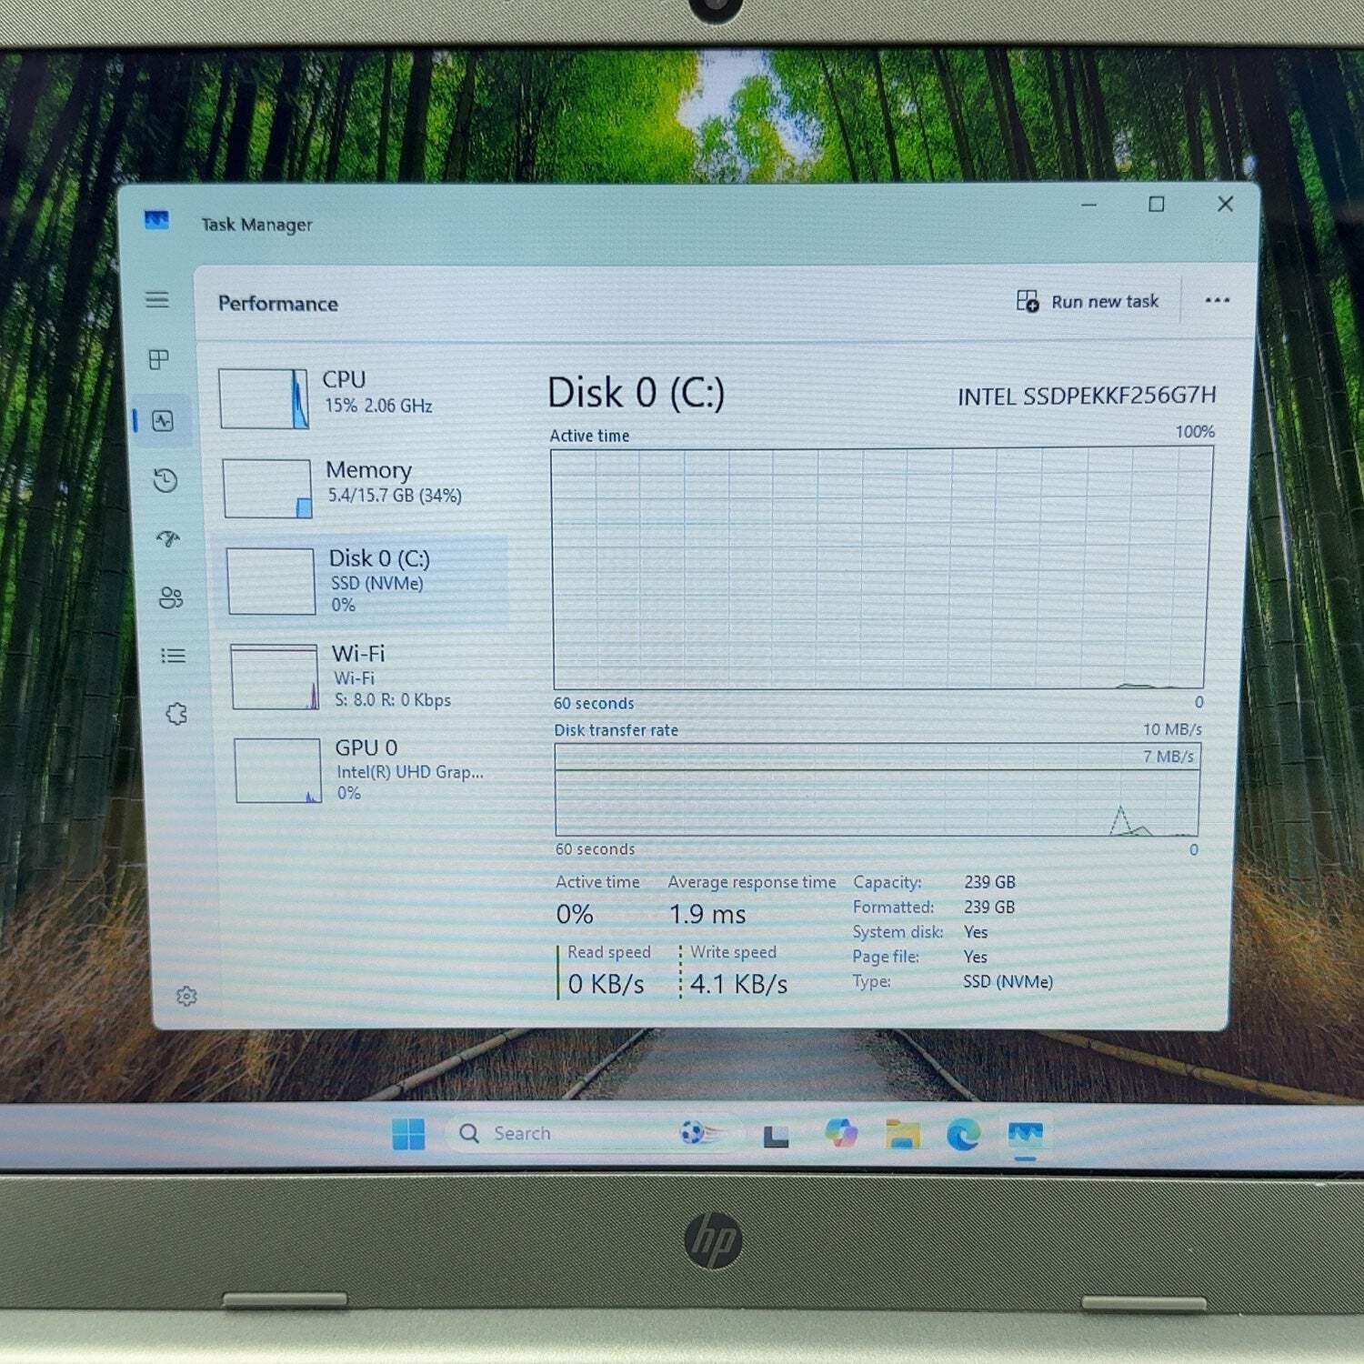This screenshot has width=1364, height=1364.
Task: Click the Task Manager taskbar icon
Action: coord(1025,1135)
